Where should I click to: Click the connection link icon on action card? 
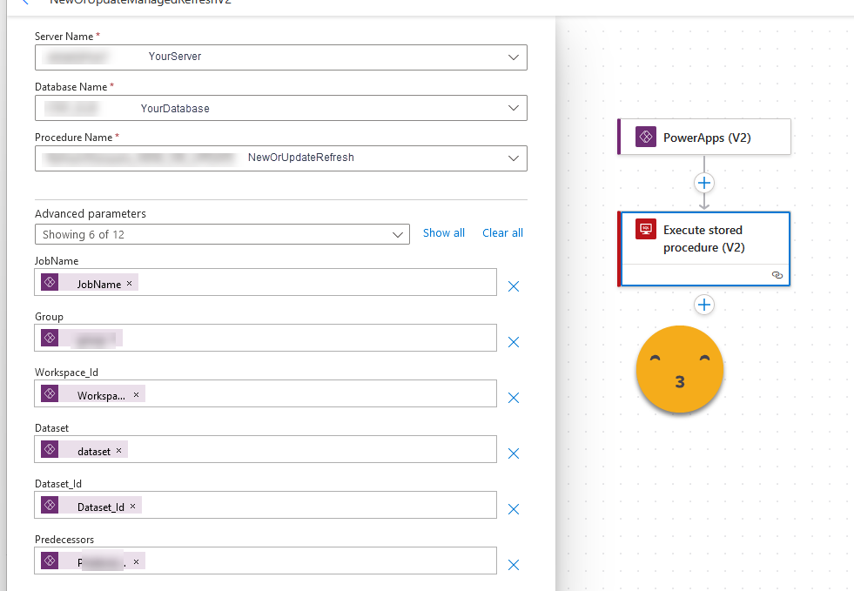[x=777, y=274]
